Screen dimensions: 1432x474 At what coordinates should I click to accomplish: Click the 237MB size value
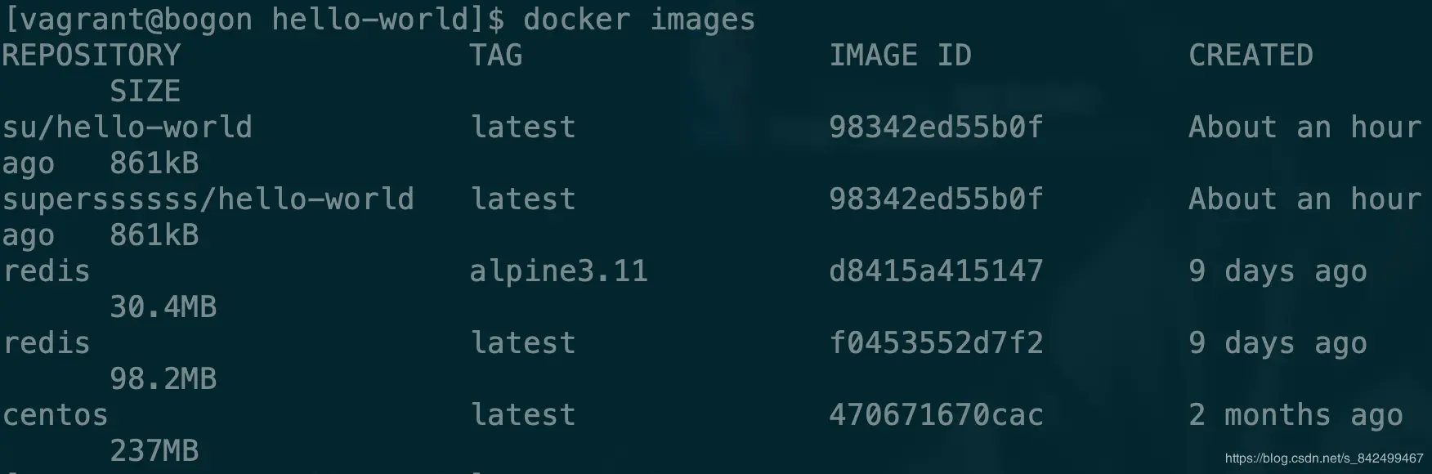(154, 450)
